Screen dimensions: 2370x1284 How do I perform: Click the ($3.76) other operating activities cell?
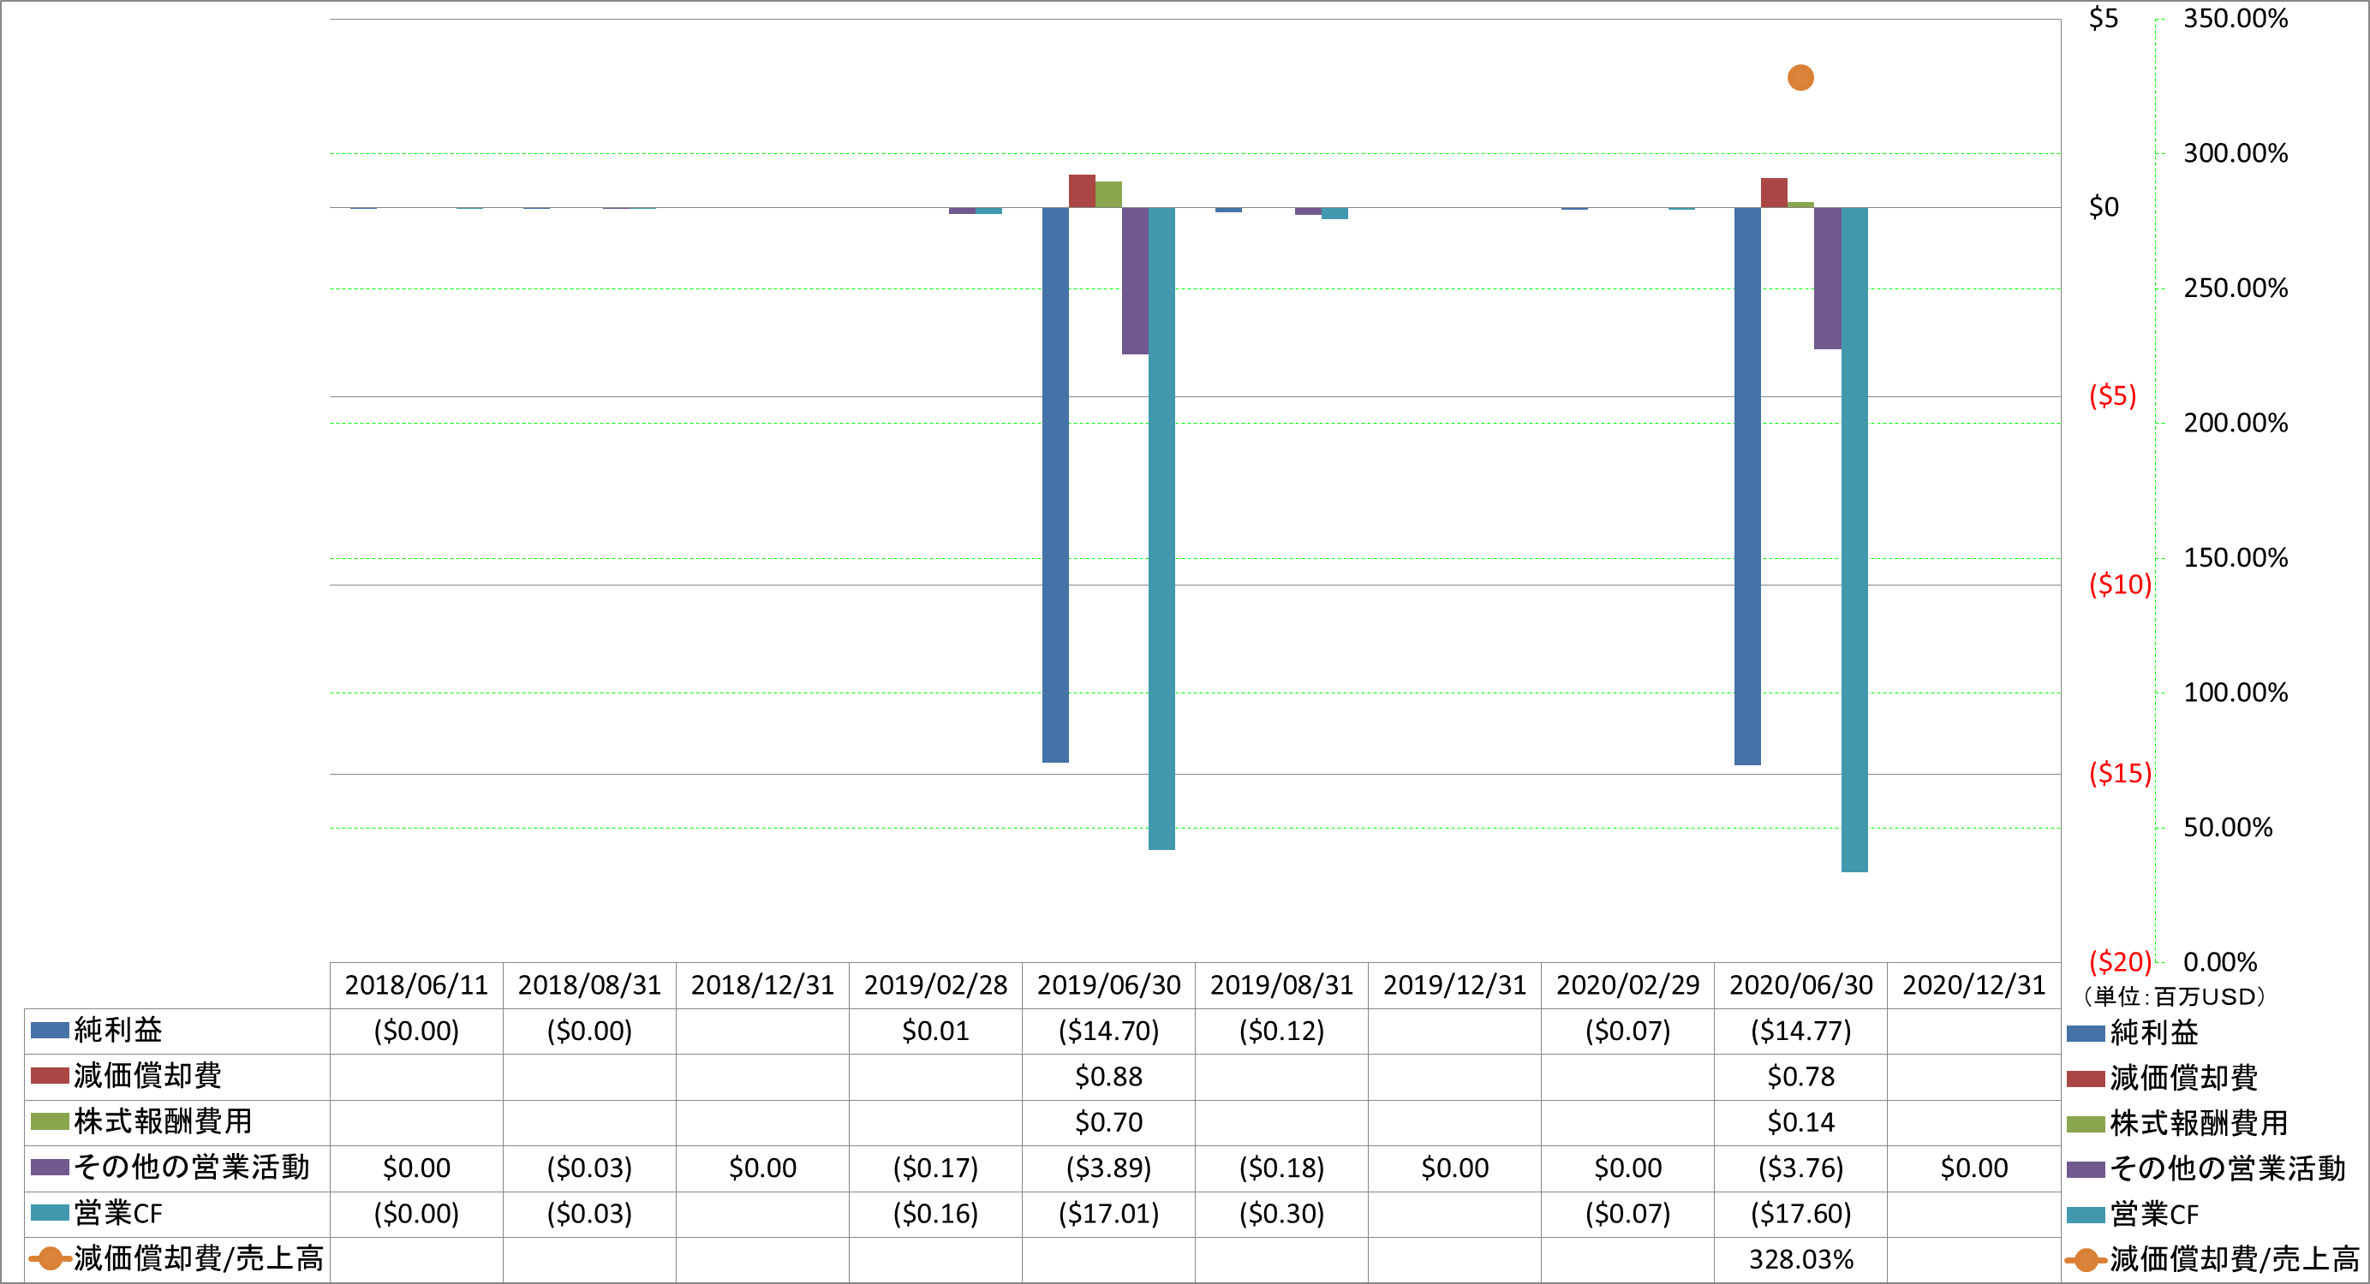click(1800, 1168)
